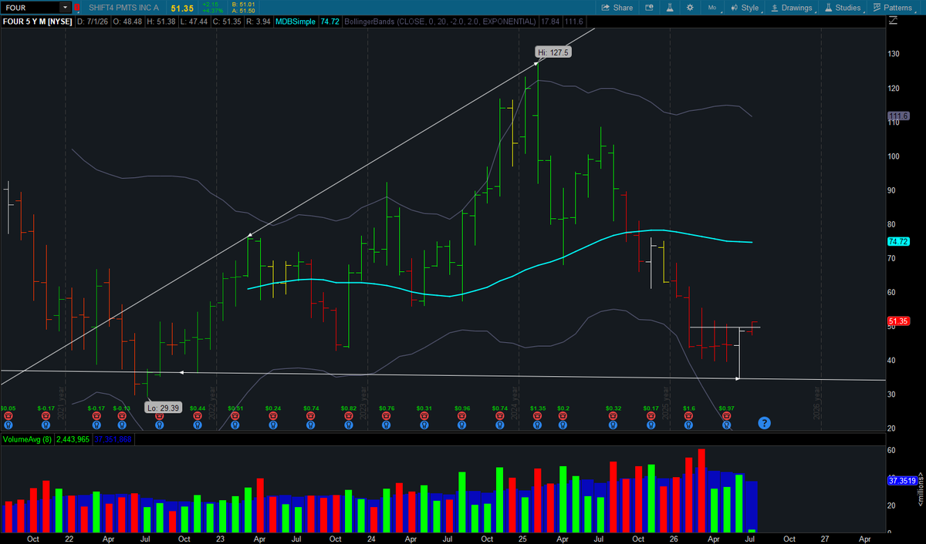Click the 111.6 Bollinger value axis label
This screenshot has height=544, width=926.
[x=899, y=116]
